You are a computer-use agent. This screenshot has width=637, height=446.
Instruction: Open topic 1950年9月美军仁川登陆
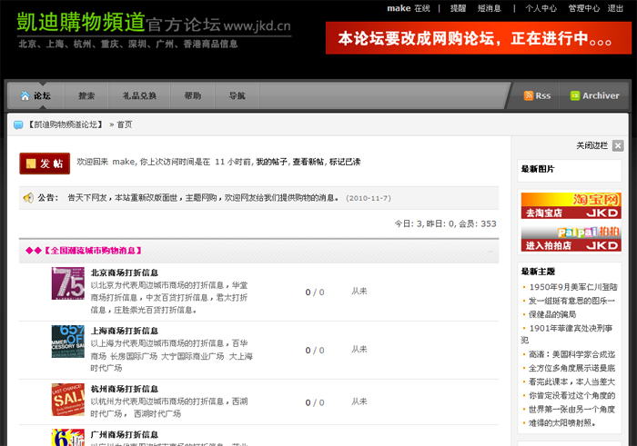pyautogui.click(x=573, y=287)
